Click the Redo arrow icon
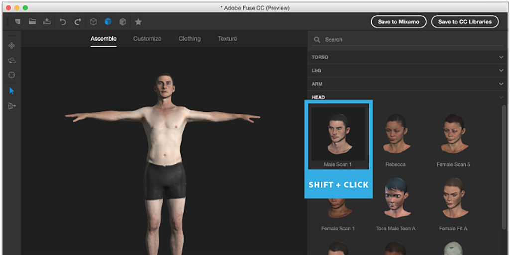Image resolution: width=510 pixels, height=255 pixels. (x=78, y=22)
